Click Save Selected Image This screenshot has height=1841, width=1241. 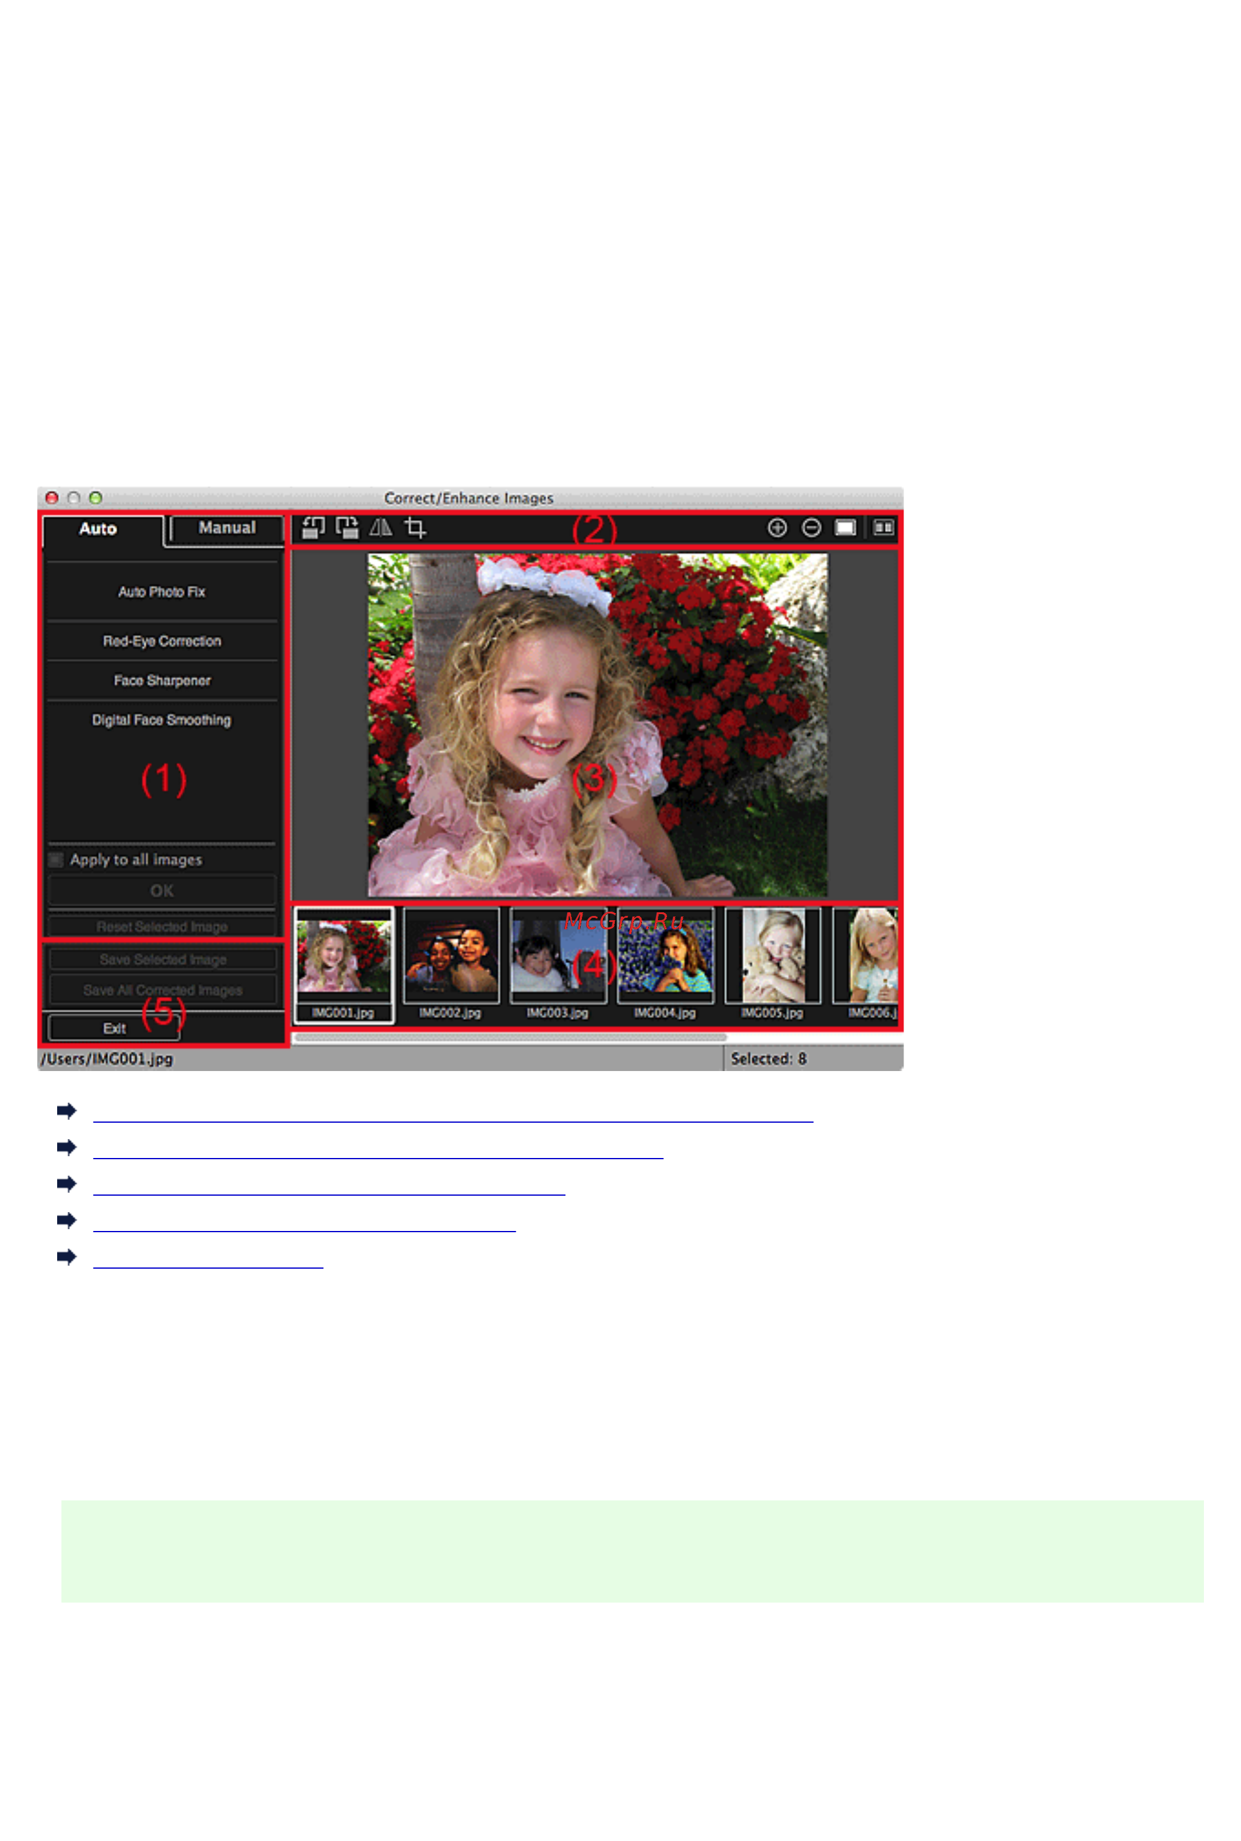click(x=163, y=960)
